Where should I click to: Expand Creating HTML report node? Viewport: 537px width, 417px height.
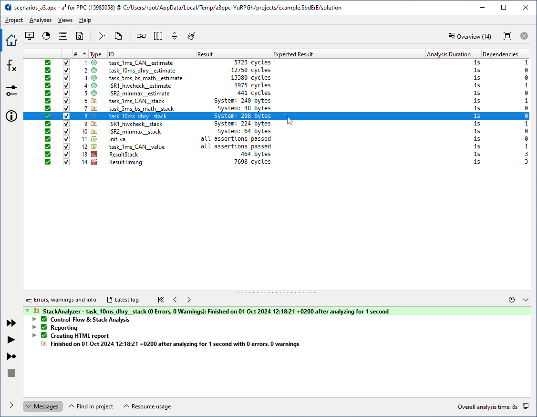34,335
